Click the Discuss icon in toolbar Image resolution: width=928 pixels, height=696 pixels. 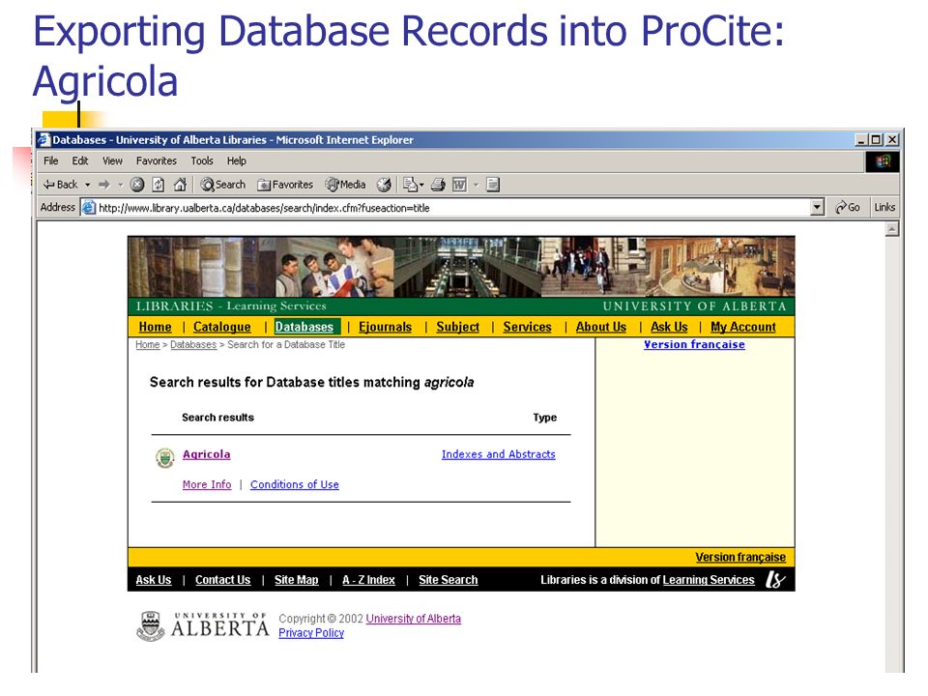click(492, 185)
